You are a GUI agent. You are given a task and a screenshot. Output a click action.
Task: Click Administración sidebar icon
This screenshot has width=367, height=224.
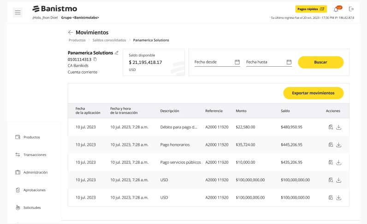click(18, 172)
